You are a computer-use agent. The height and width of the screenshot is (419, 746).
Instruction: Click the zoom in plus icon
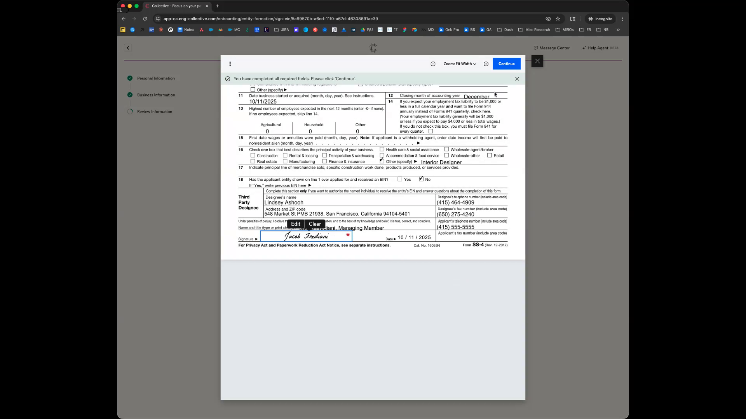[486, 64]
